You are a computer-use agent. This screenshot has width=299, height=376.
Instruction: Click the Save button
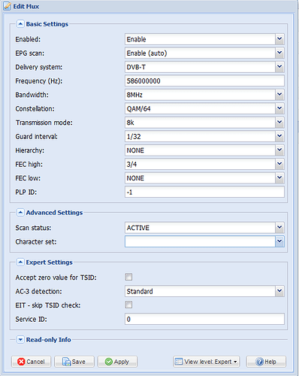point(74,362)
